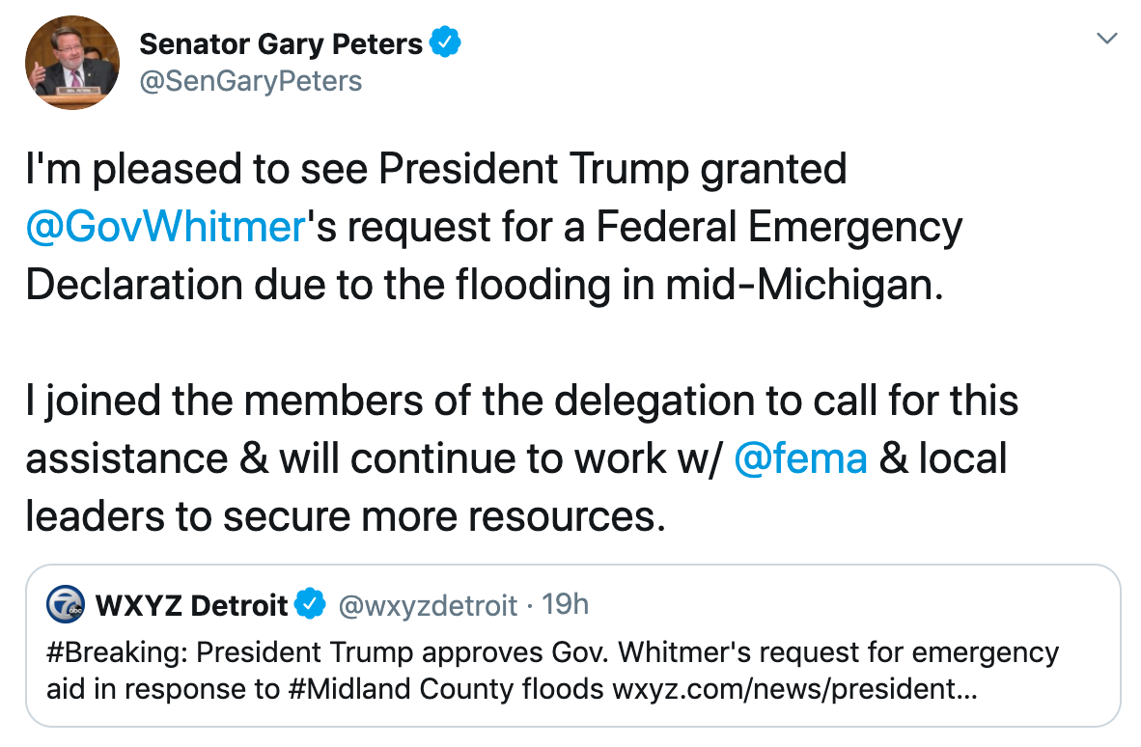Open the @wxyzdetroit handle
The width and height of the screenshot is (1141, 747).
pyautogui.click(x=429, y=606)
